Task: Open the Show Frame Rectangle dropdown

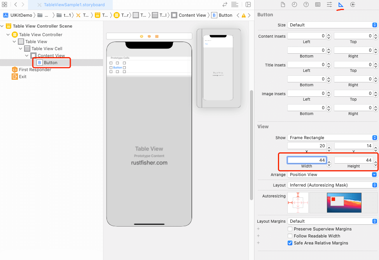Action: 332,138
